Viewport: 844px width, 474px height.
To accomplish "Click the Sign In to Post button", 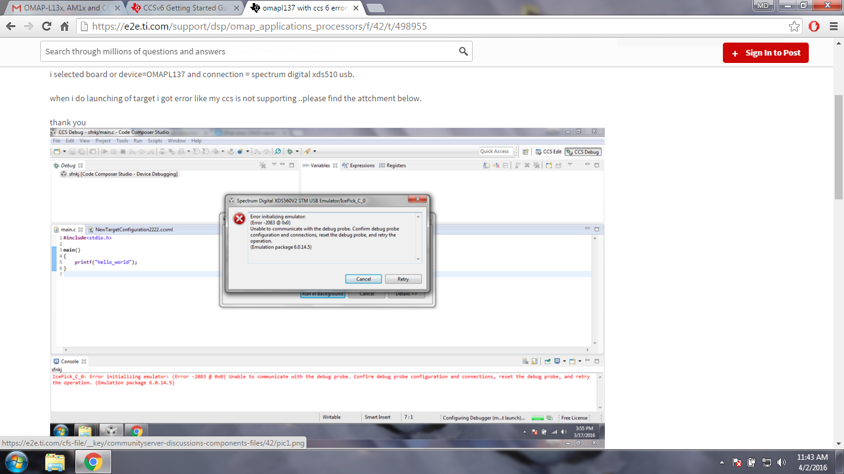I will click(766, 53).
